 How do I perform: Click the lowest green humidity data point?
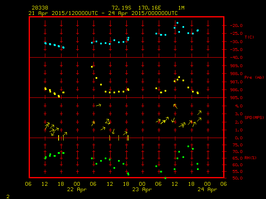tap(165, 178)
